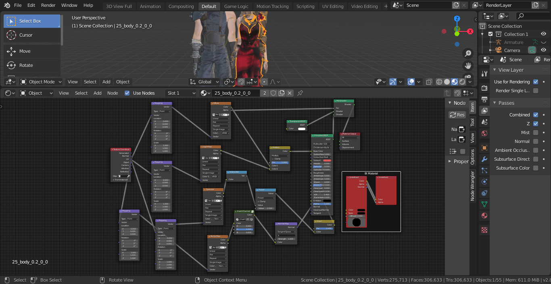Enable Subsurface Direct pass checkbox
The width and height of the screenshot is (551, 284).
point(536,159)
